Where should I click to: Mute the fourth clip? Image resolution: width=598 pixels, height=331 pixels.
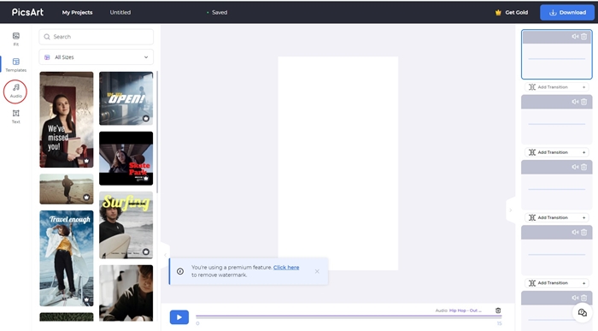point(575,233)
